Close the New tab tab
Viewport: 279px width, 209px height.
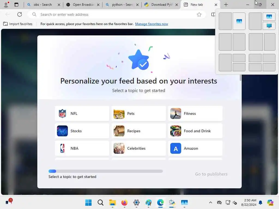click(216, 5)
